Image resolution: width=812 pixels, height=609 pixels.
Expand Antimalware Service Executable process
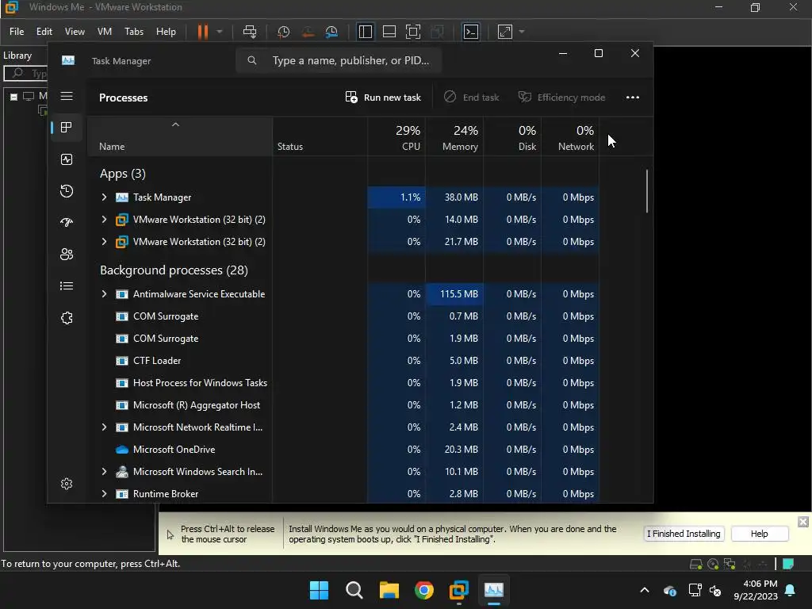pos(104,294)
